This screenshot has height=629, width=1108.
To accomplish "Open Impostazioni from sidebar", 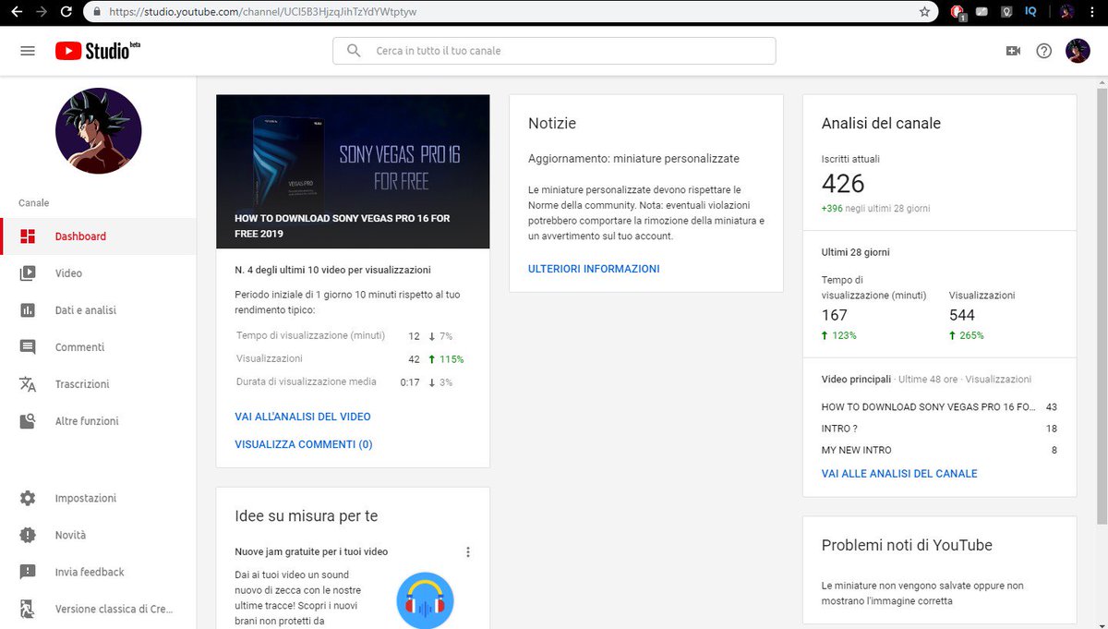I will [98, 498].
